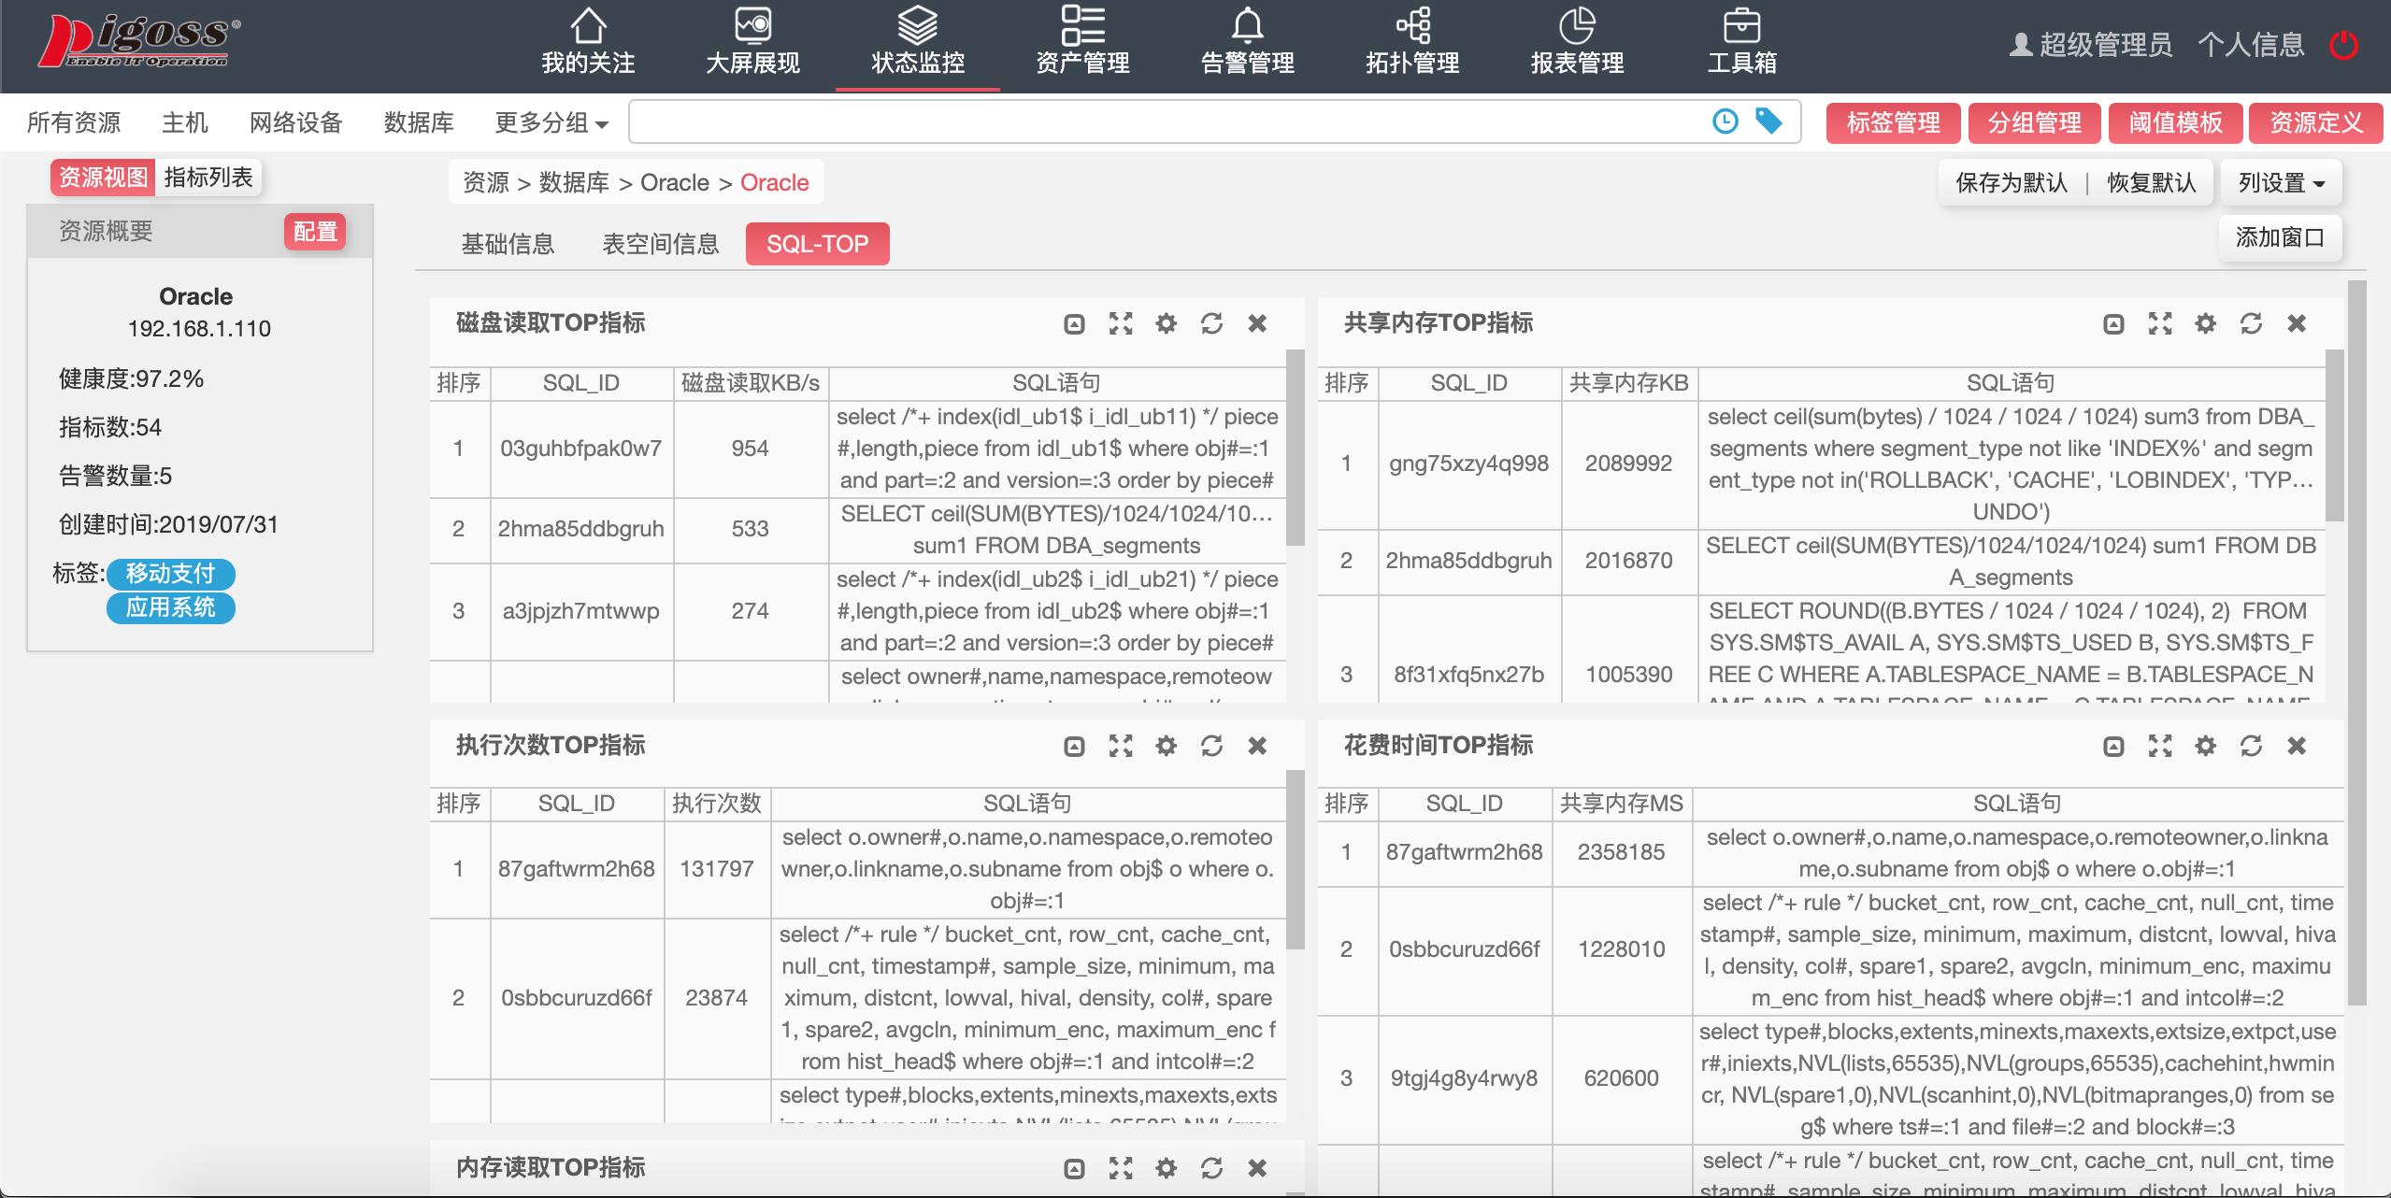Fullscreen the 执行次数TOP指标 panel
Viewport: 2391px width, 1198px height.
pos(1120,746)
